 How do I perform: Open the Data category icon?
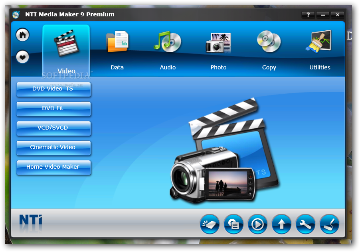pos(117,41)
